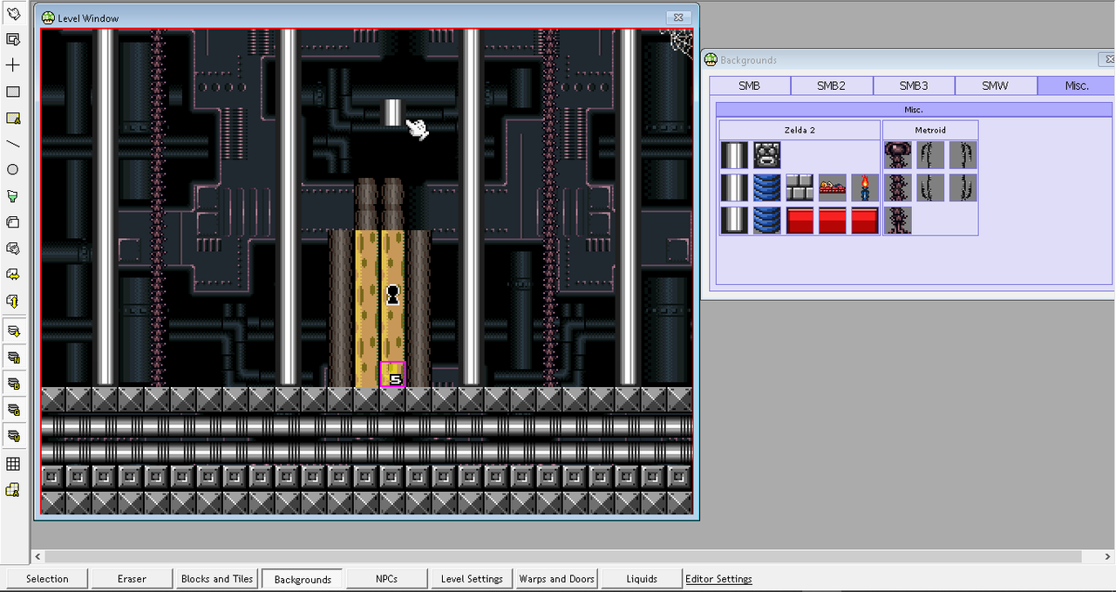
Task: Pick the Zelda 2 stone face statue background
Action: [767, 155]
